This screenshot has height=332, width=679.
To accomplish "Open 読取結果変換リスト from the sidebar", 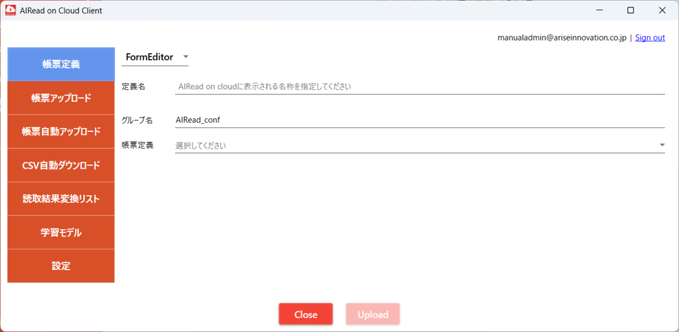I will click(x=61, y=199).
